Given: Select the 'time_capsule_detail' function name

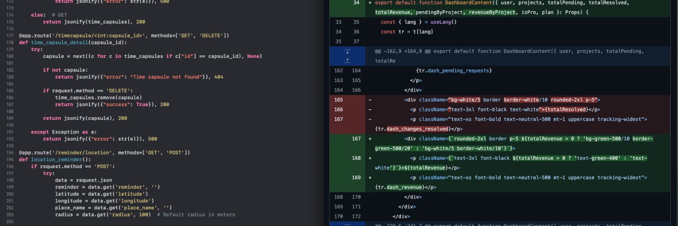Looking at the screenshot, I should 59,42.
